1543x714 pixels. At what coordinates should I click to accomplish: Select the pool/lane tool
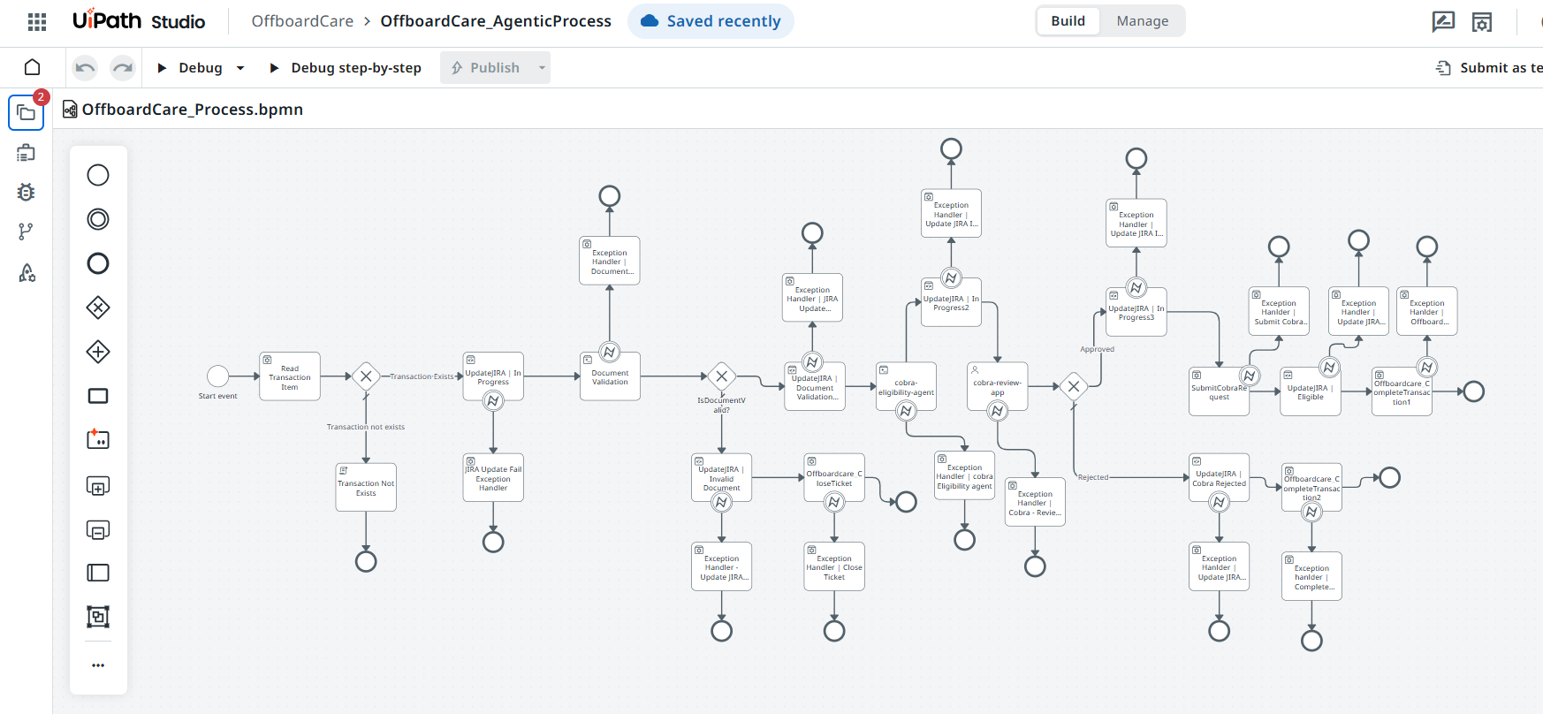98,573
